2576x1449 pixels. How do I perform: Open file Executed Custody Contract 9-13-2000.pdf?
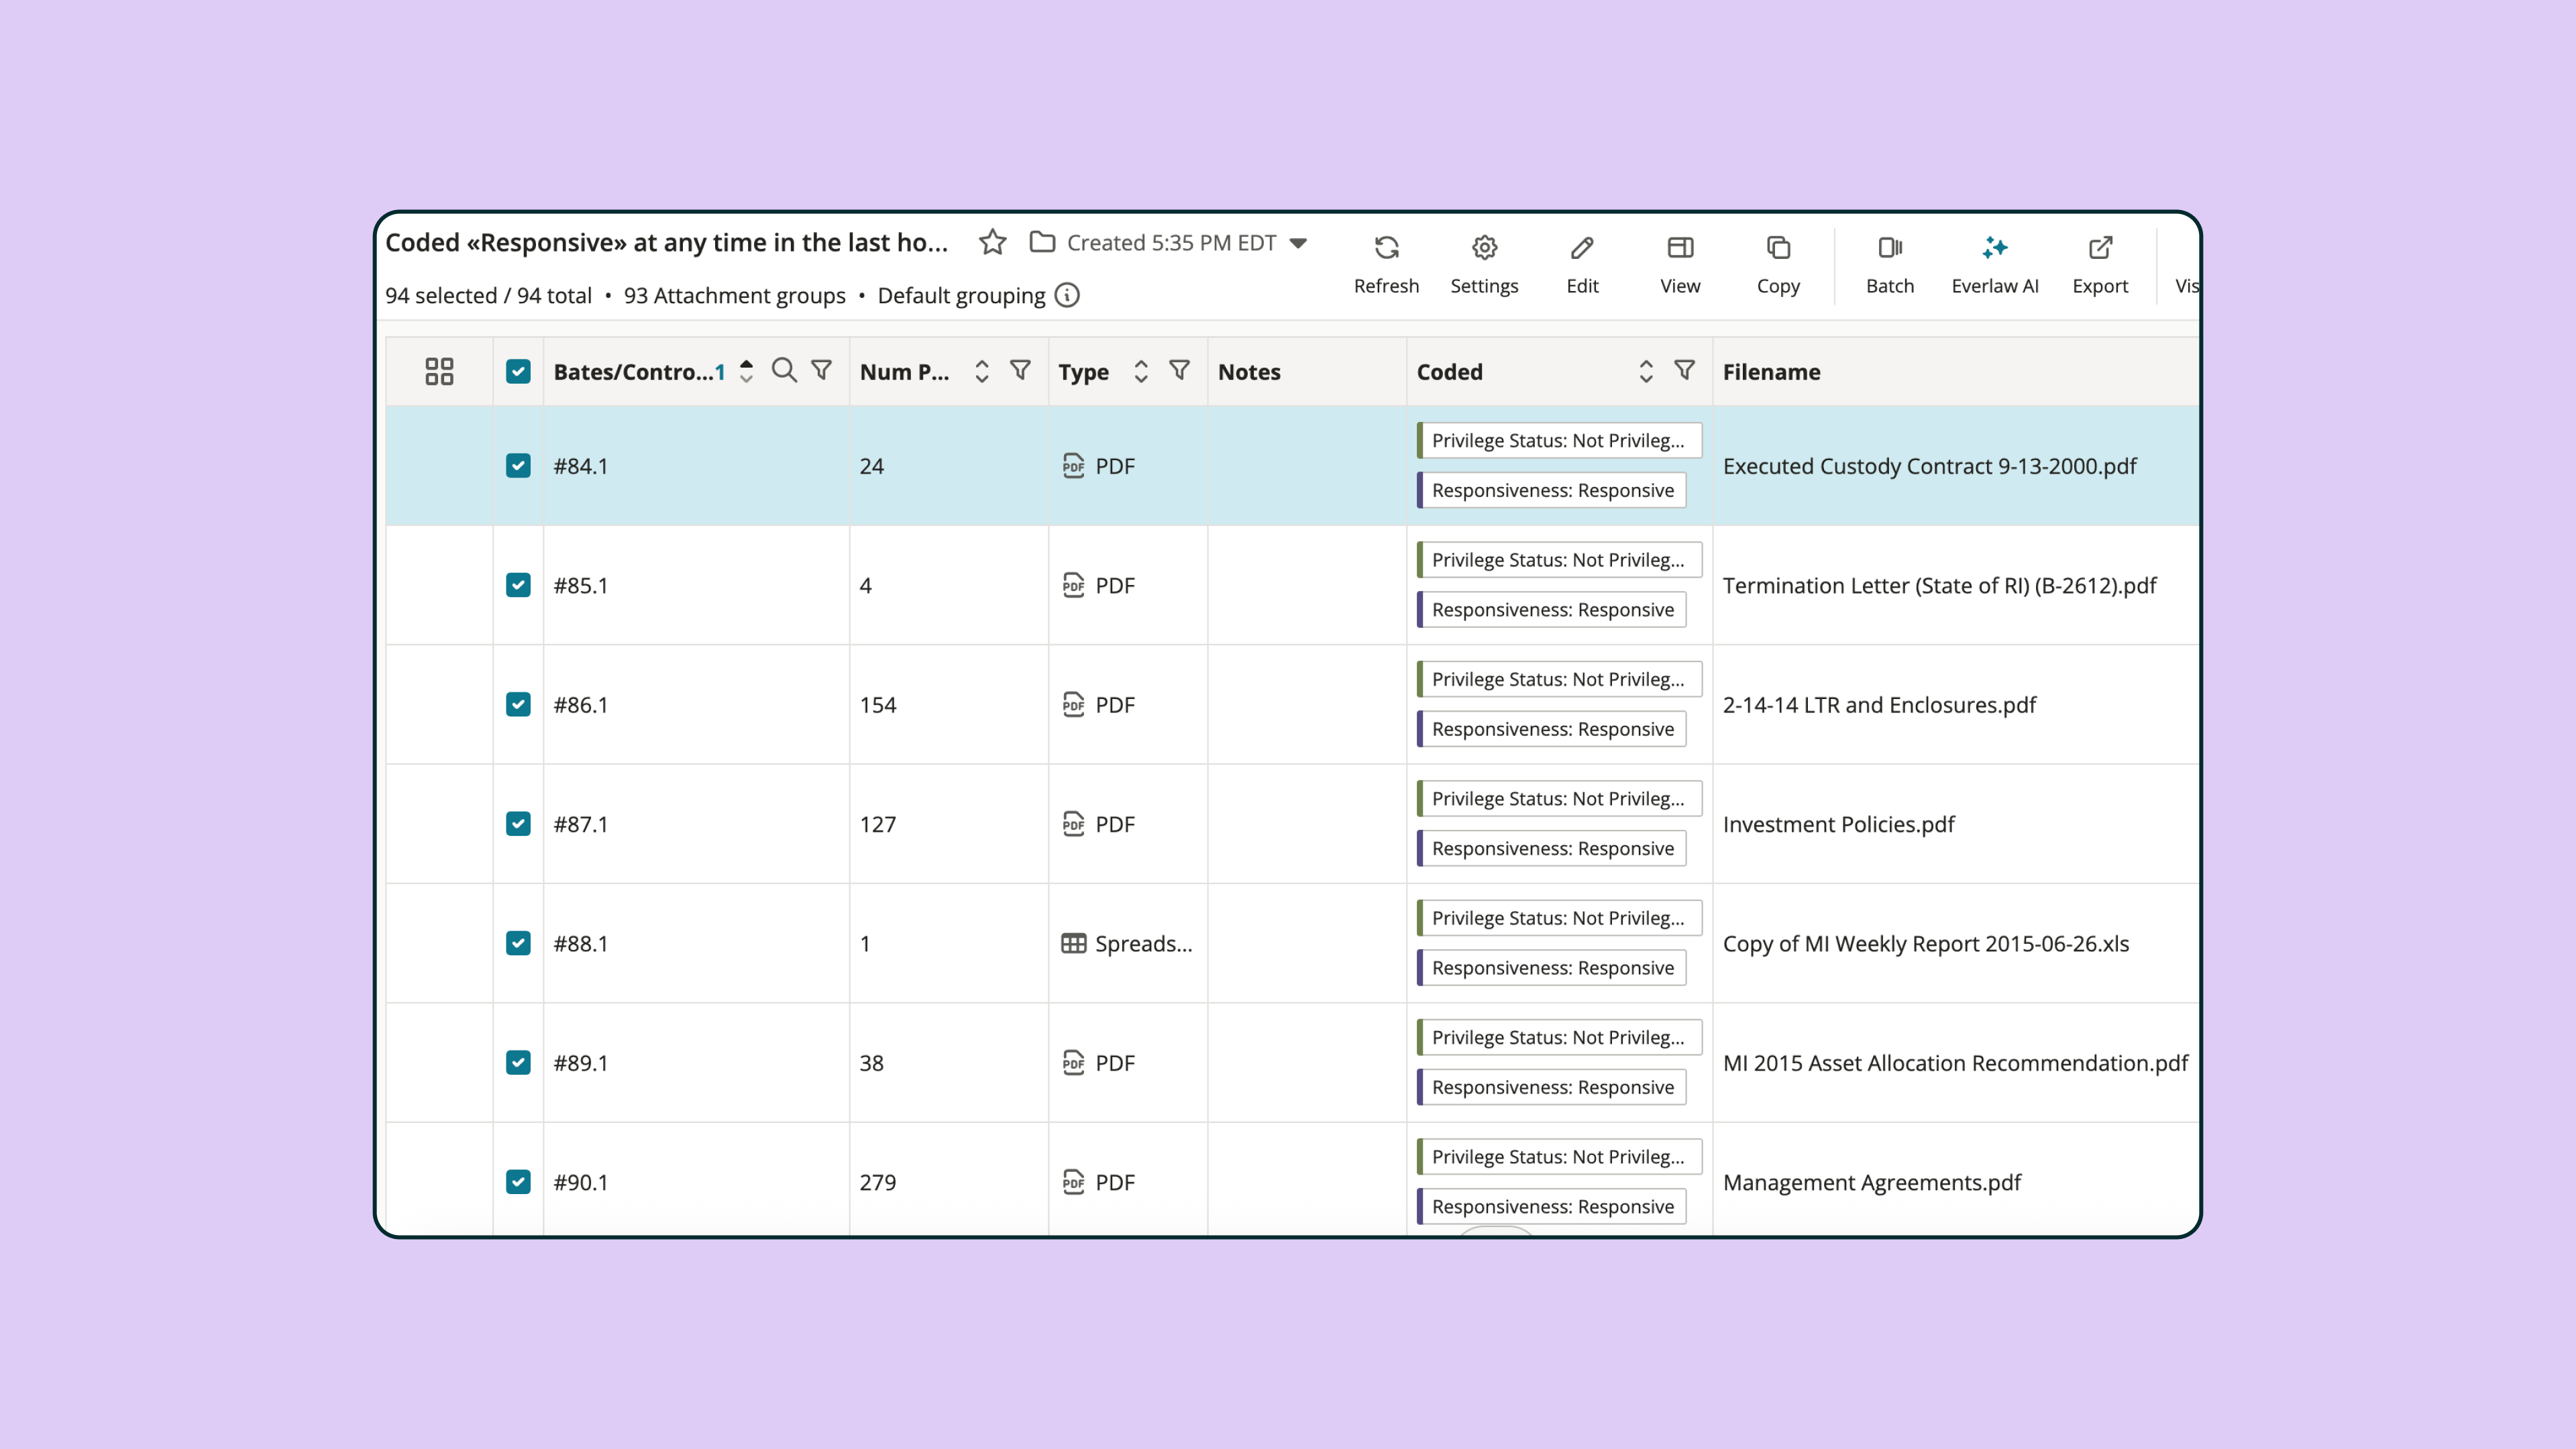click(1929, 466)
